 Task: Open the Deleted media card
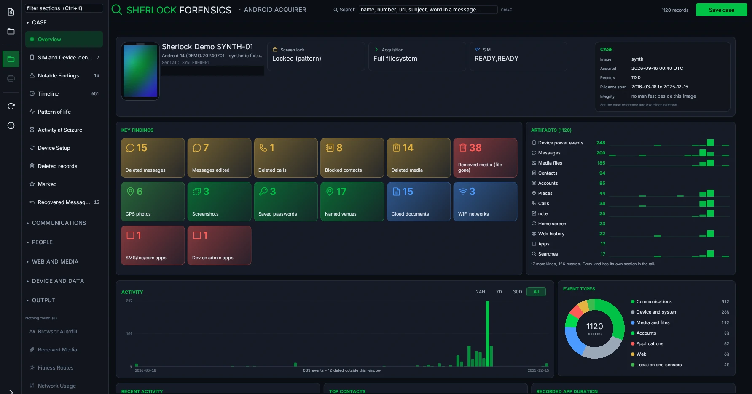click(x=419, y=158)
